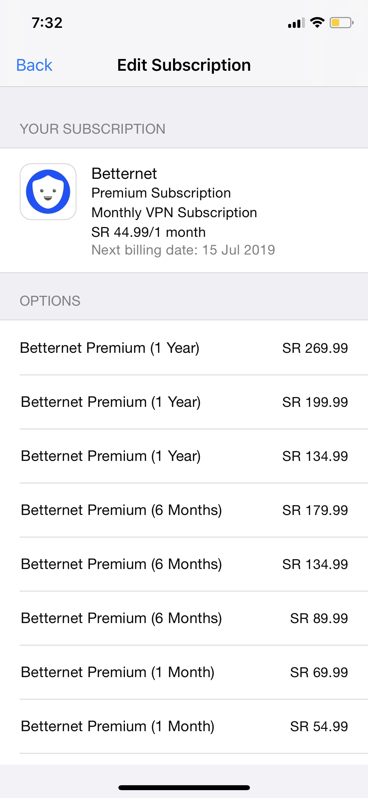Pick 1 Year plan priced SR 134.99
Screen dimensions: 368x798
(x=184, y=456)
